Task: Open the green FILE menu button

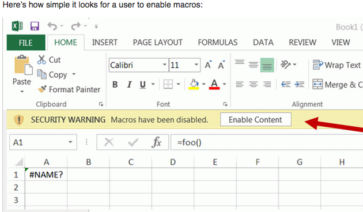Action: (26, 43)
